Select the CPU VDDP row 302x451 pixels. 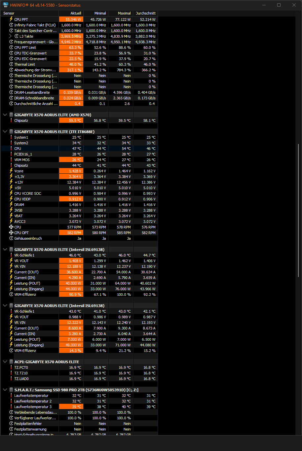(x=79, y=199)
